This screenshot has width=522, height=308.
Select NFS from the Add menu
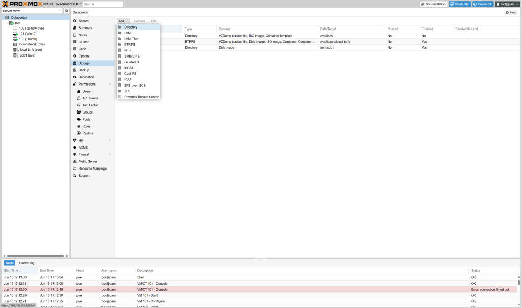(x=126, y=50)
